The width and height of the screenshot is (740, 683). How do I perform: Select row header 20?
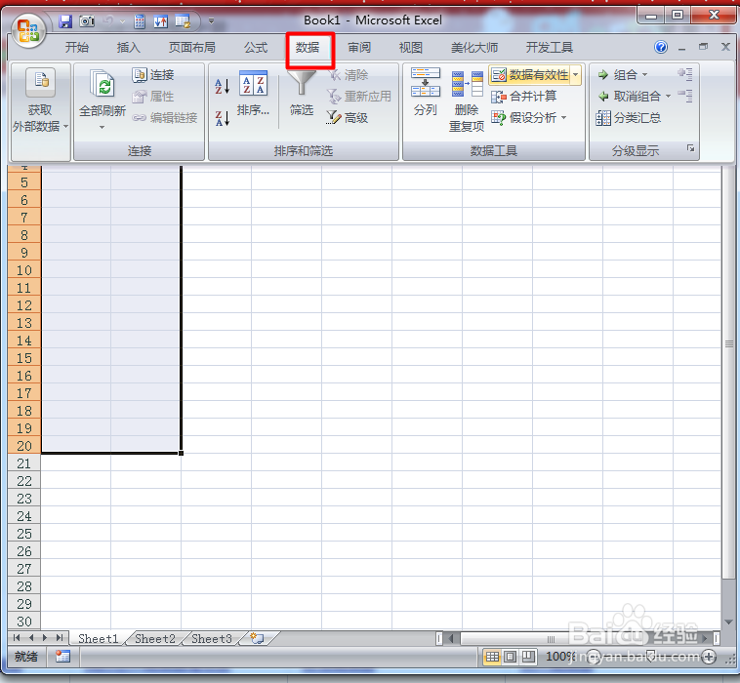point(24,446)
